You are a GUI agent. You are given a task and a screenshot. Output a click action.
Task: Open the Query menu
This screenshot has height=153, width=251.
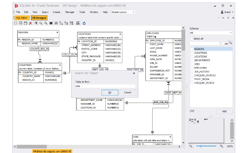[x=45, y=12]
